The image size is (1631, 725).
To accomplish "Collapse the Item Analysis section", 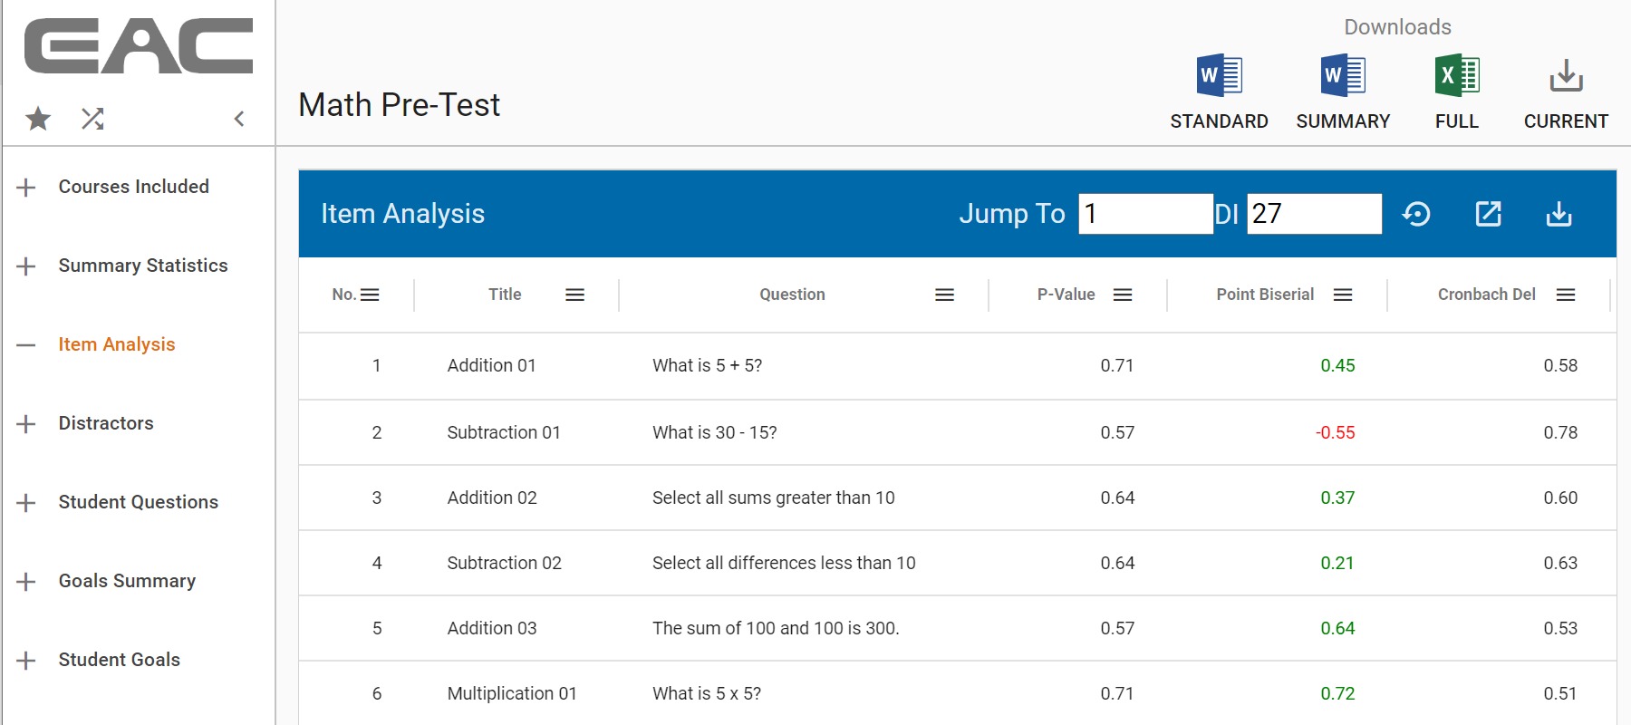I will click(26, 345).
